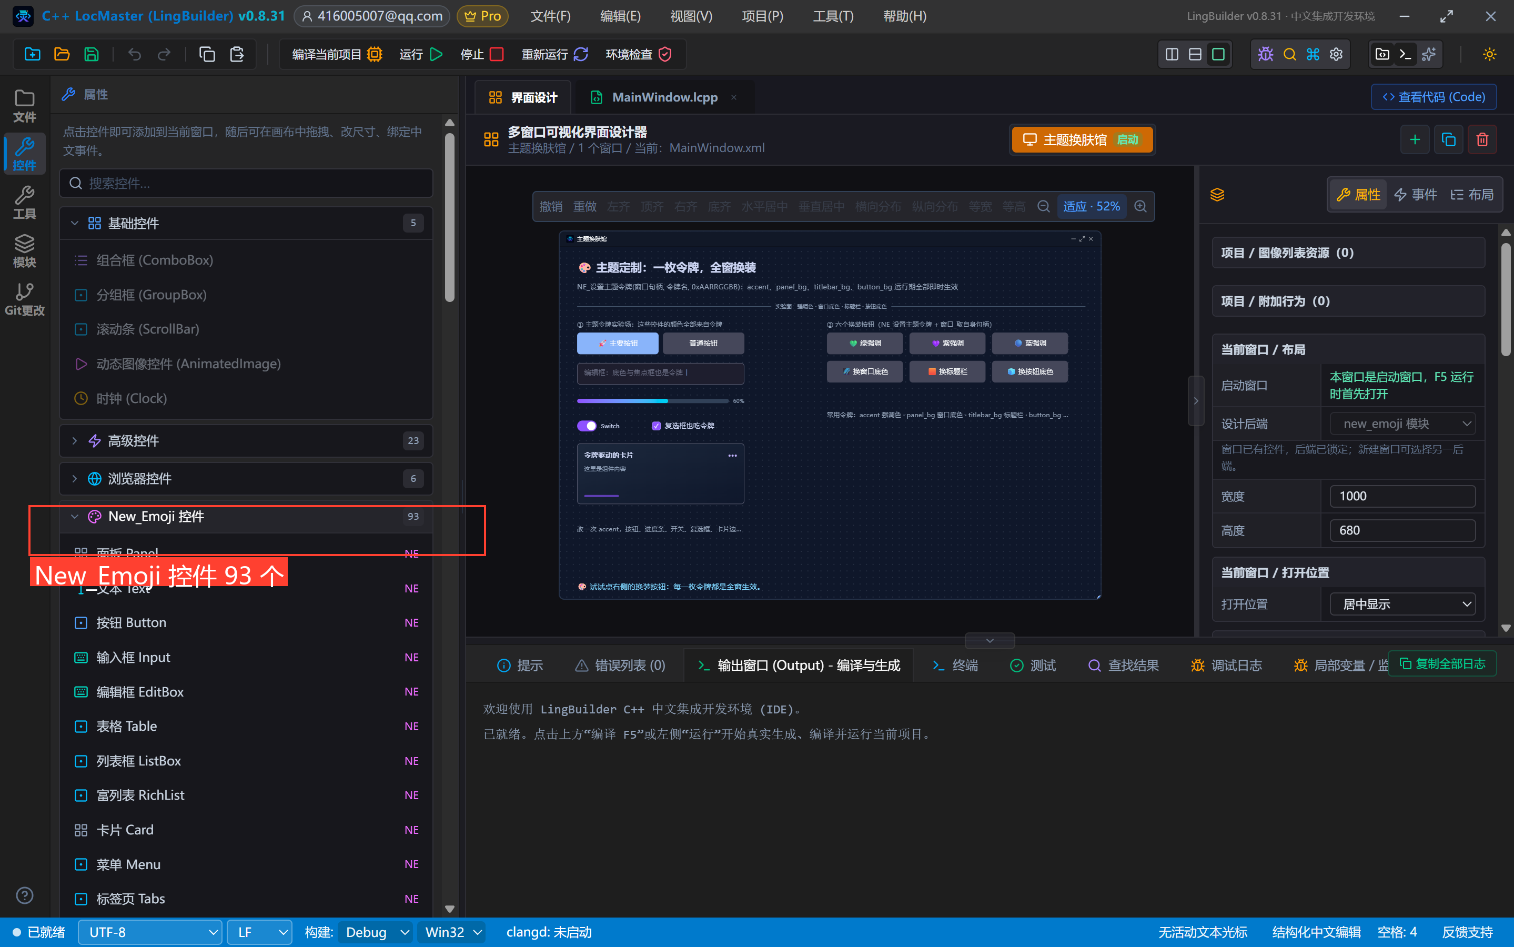This screenshot has width=1514, height=947.
Task: Click the new project folder-plus icon
Action: coord(32,55)
